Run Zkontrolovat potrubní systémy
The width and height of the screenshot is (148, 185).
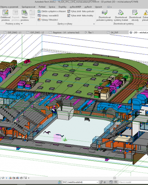pos(104,15)
